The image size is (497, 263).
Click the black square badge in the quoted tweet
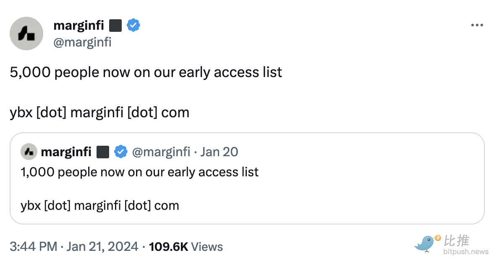[103, 152]
